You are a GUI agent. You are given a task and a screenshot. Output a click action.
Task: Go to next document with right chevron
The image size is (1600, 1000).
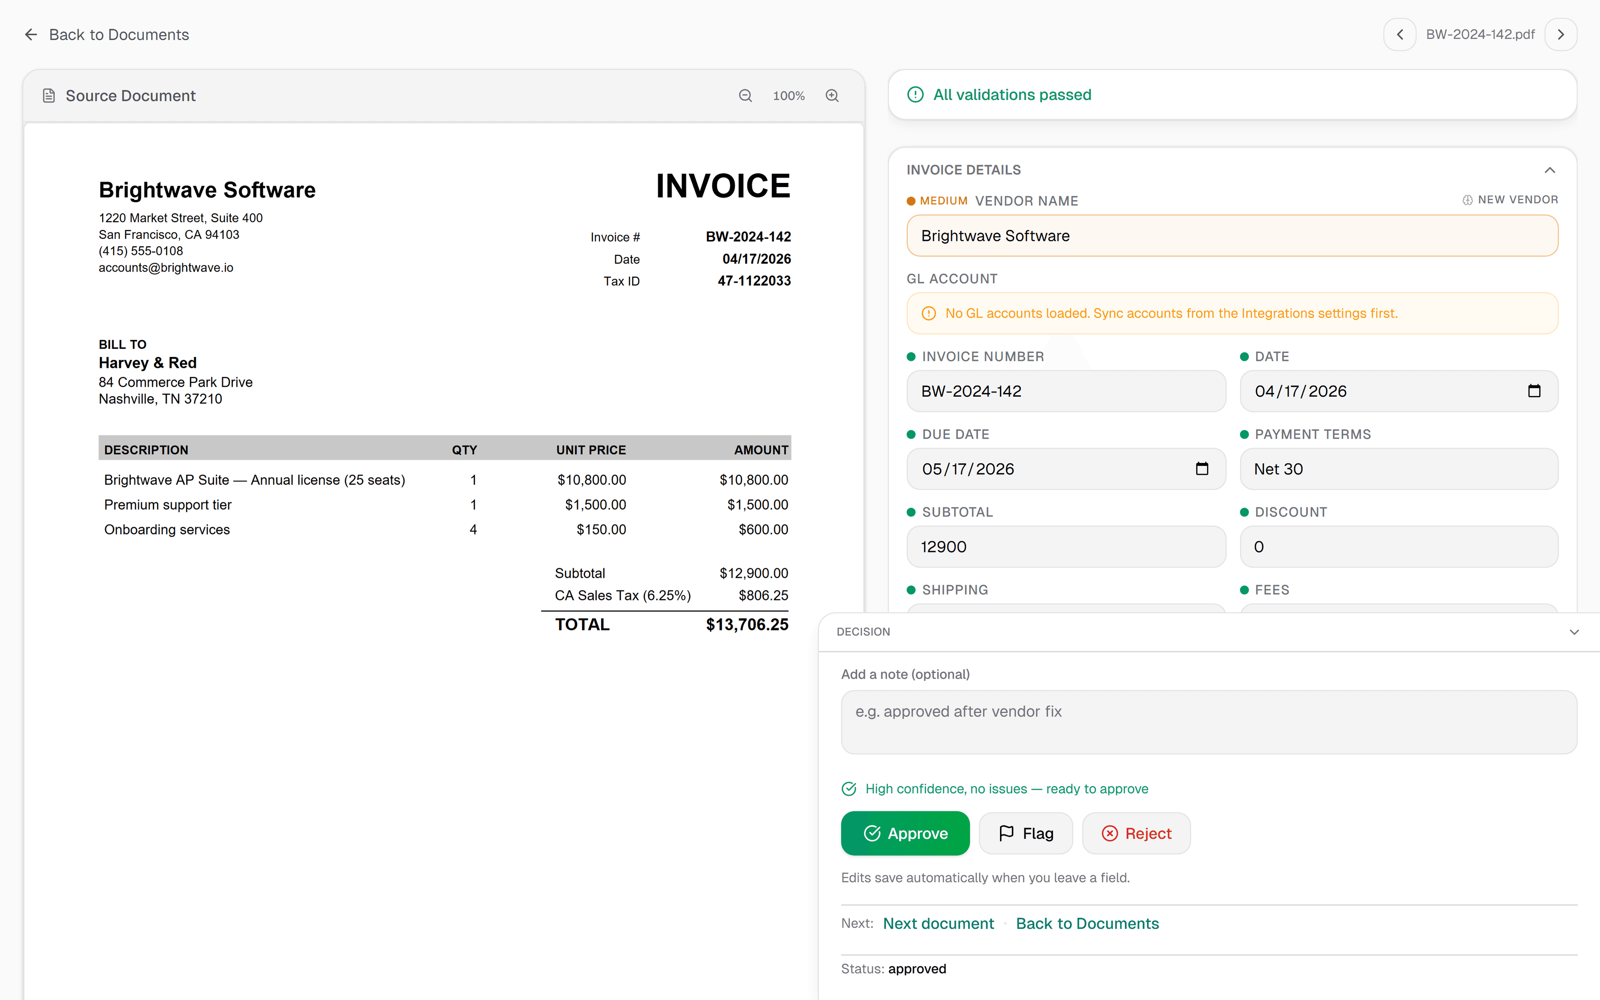(x=1561, y=35)
